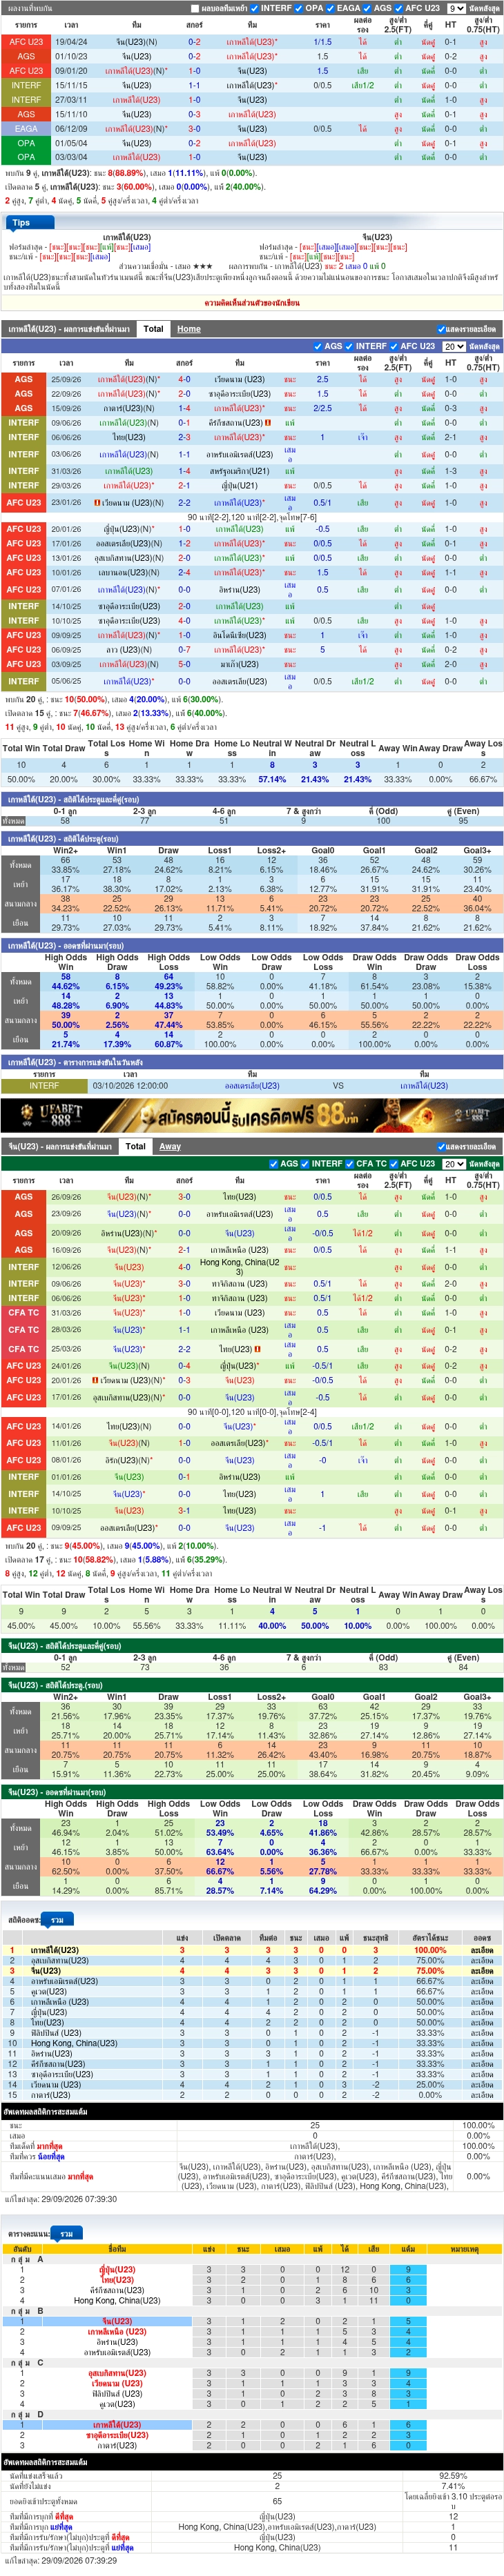Viewport: 504px width, 2576px height.
Task: Open ซาอุดิอาระเบีย(U23) in Group D standings
Action: (117, 2435)
